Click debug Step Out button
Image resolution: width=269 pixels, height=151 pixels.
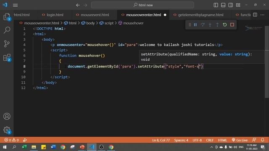[x=217, y=25]
